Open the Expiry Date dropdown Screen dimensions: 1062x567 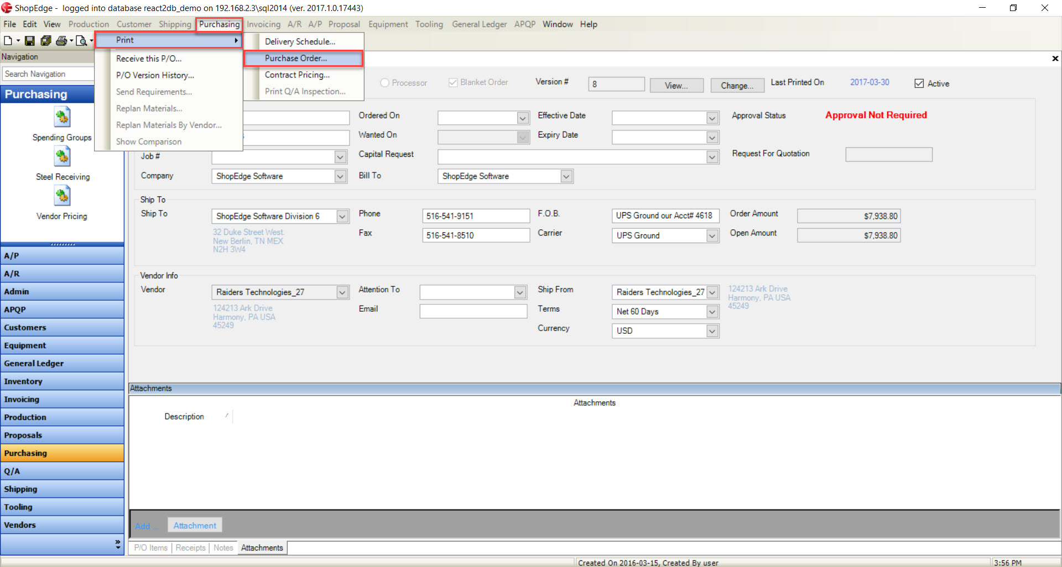tap(712, 138)
